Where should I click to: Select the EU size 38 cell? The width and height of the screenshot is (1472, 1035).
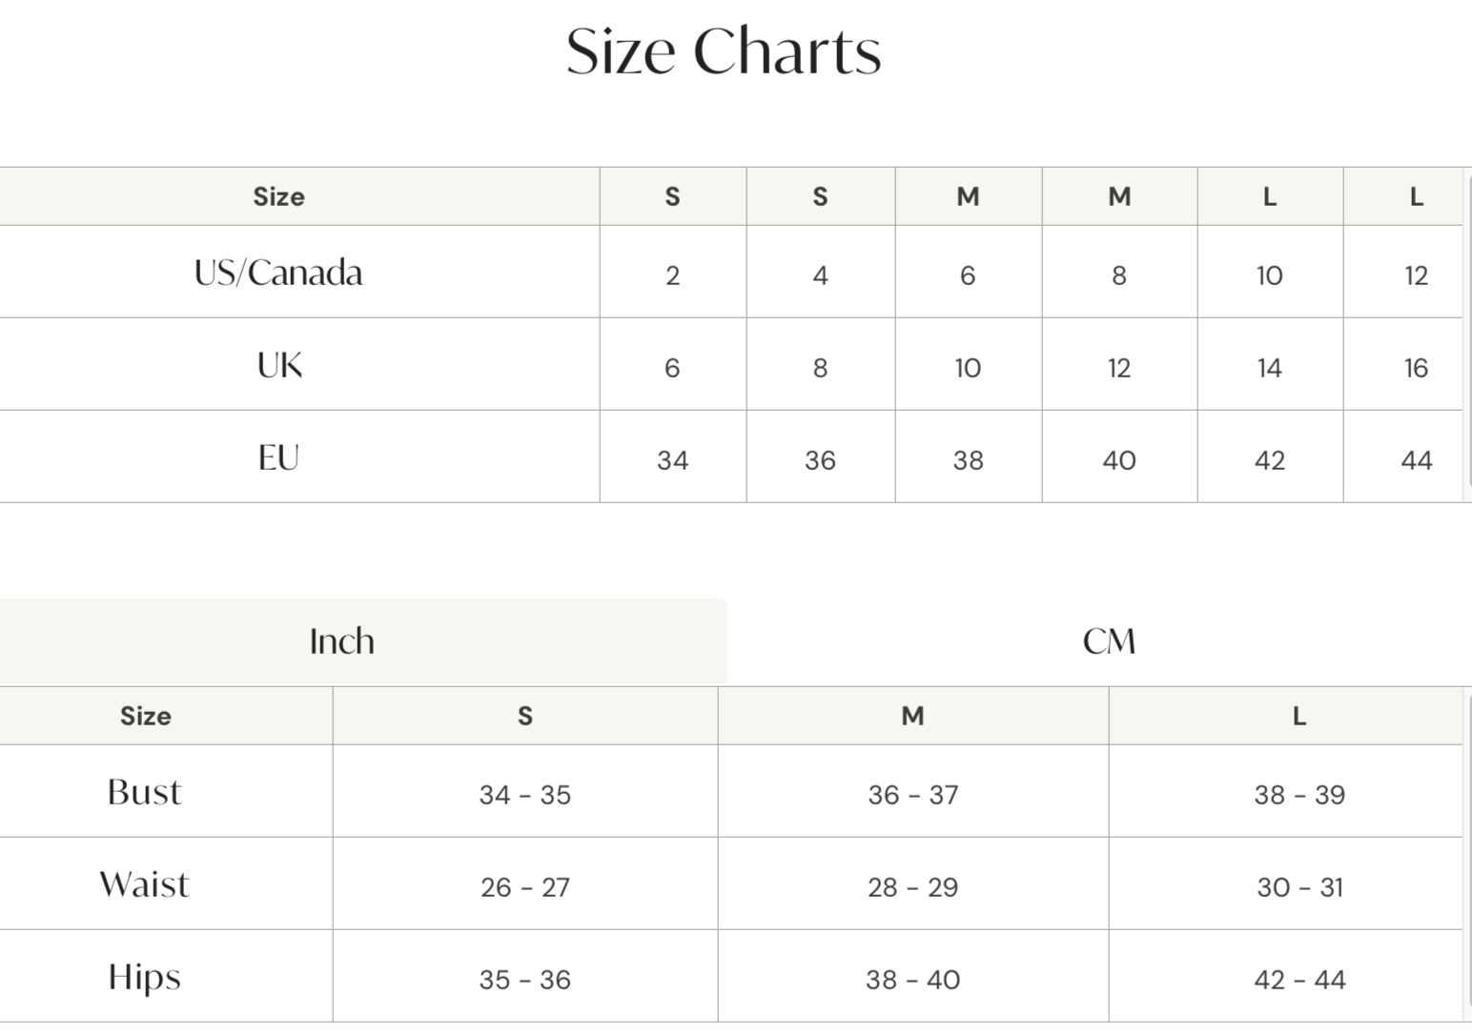[x=968, y=460]
